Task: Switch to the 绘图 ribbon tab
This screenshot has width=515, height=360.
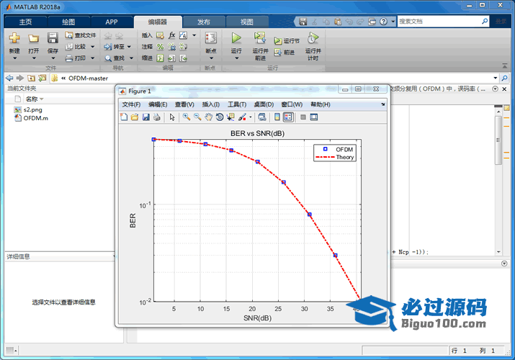Action: [68, 22]
